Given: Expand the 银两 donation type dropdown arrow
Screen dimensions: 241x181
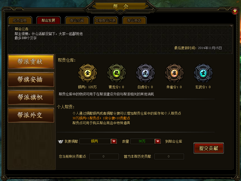Looking at the screenshot, I should tap(114, 141).
